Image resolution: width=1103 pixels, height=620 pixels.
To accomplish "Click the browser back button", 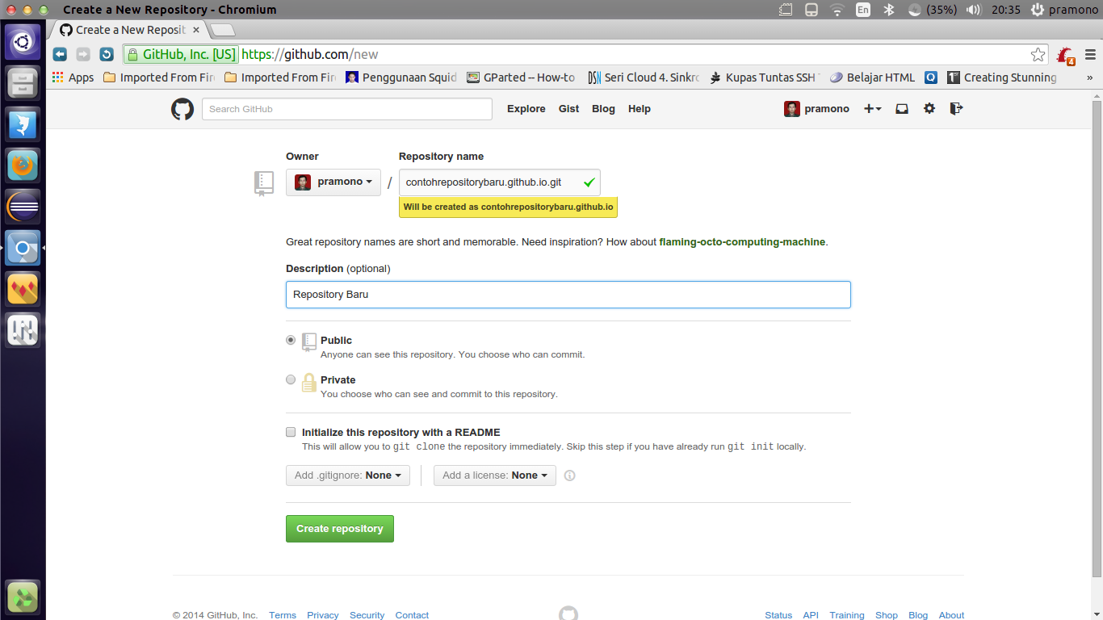I will [60, 54].
